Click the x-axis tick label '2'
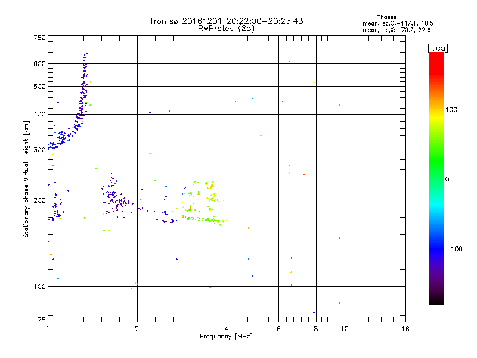This screenshot has width=477, height=358. coord(137,329)
